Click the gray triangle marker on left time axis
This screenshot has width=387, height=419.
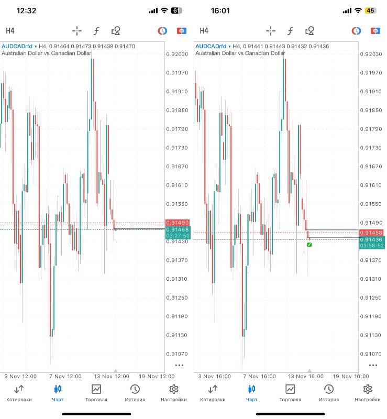tap(116, 370)
